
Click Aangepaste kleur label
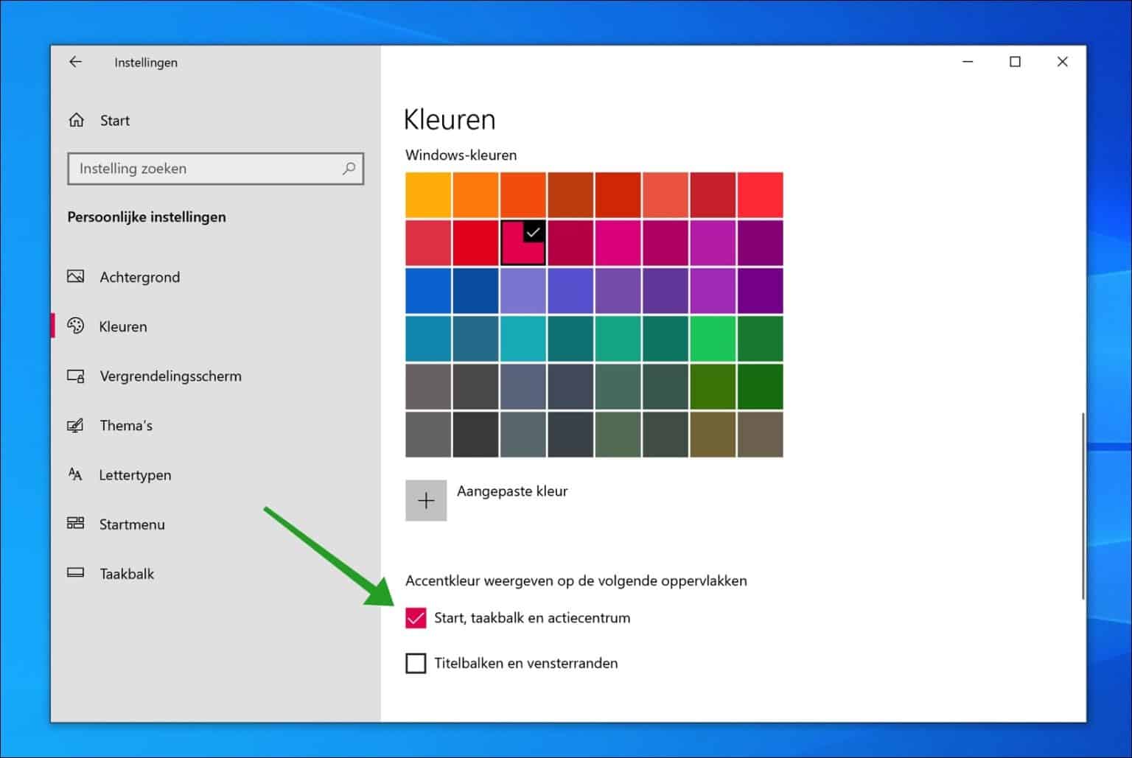pyautogui.click(x=512, y=491)
